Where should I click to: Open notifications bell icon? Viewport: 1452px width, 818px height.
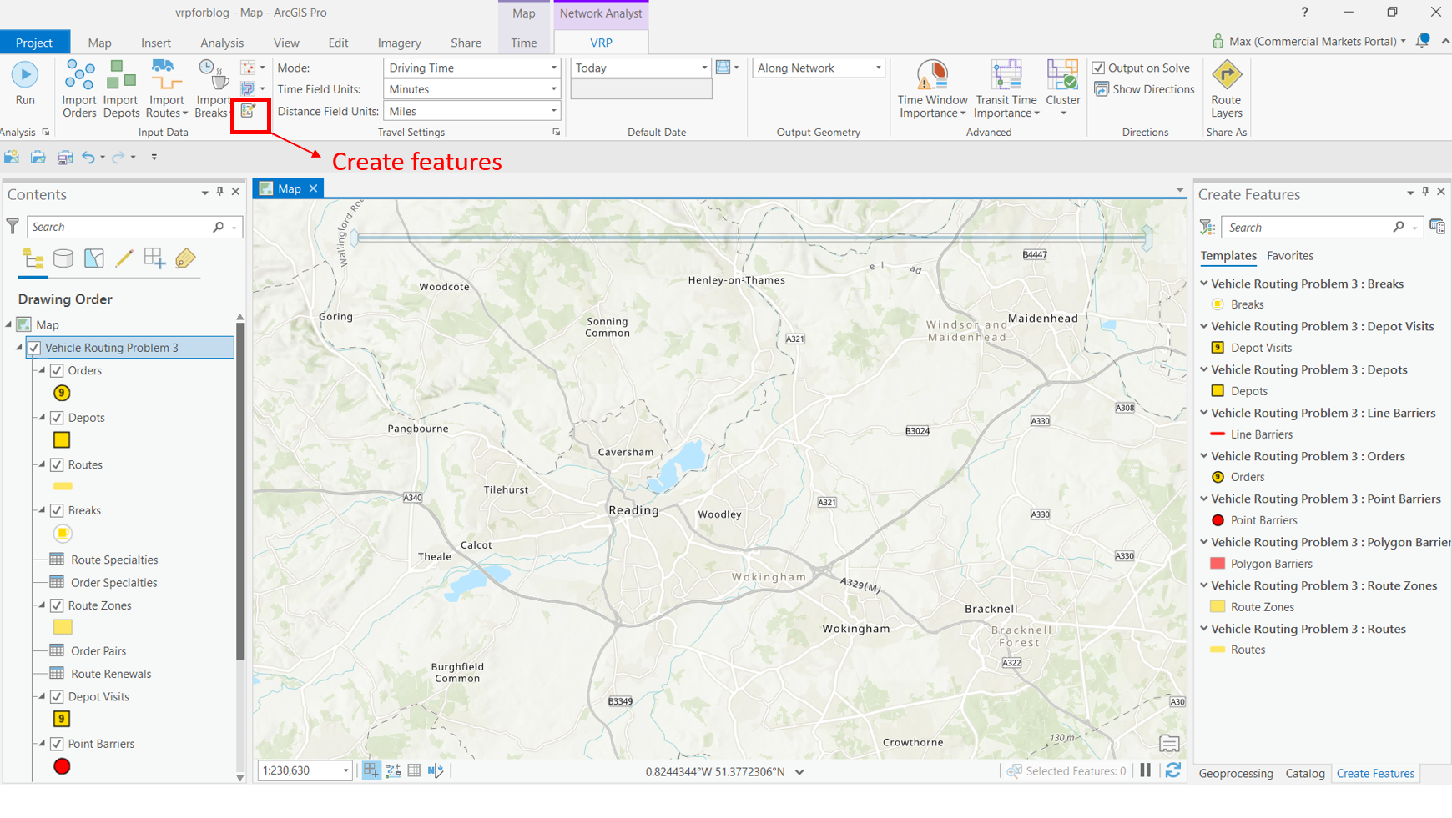(x=1423, y=41)
